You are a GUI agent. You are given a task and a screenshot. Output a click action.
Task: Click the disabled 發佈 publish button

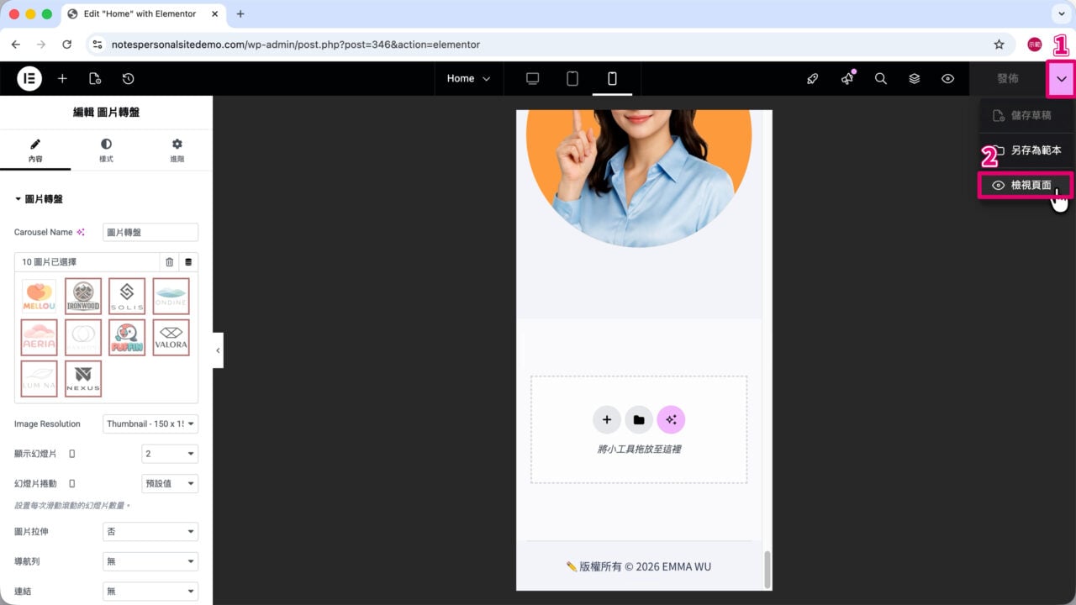click(x=1007, y=78)
